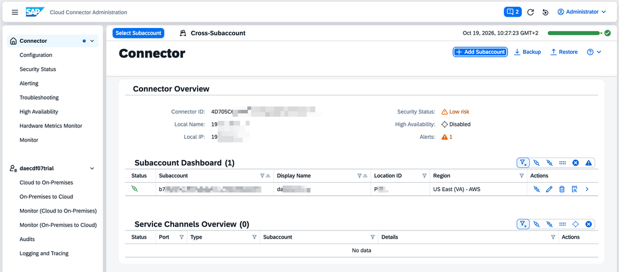619x272 pixels.
Task: Click the Restore button
Action: tap(564, 51)
